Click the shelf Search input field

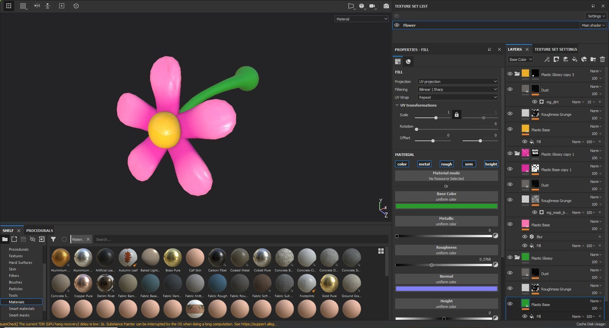pos(241,240)
